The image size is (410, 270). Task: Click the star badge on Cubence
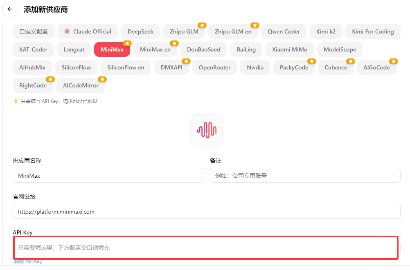tap(351, 61)
